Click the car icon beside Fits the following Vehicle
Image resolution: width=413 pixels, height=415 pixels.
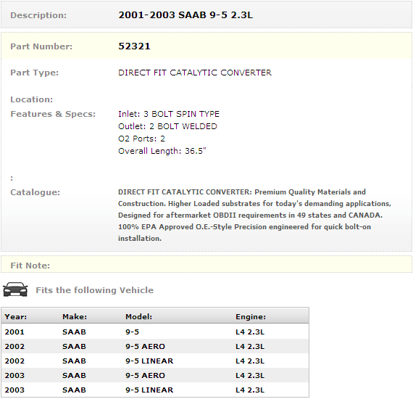(15, 289)
